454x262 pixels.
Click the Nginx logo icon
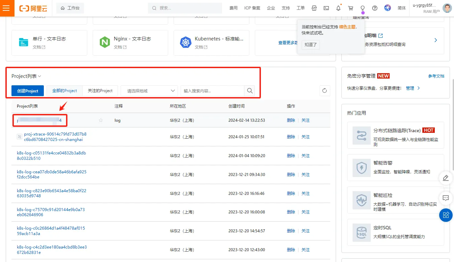pyautogui.click(x=105, y=42)
